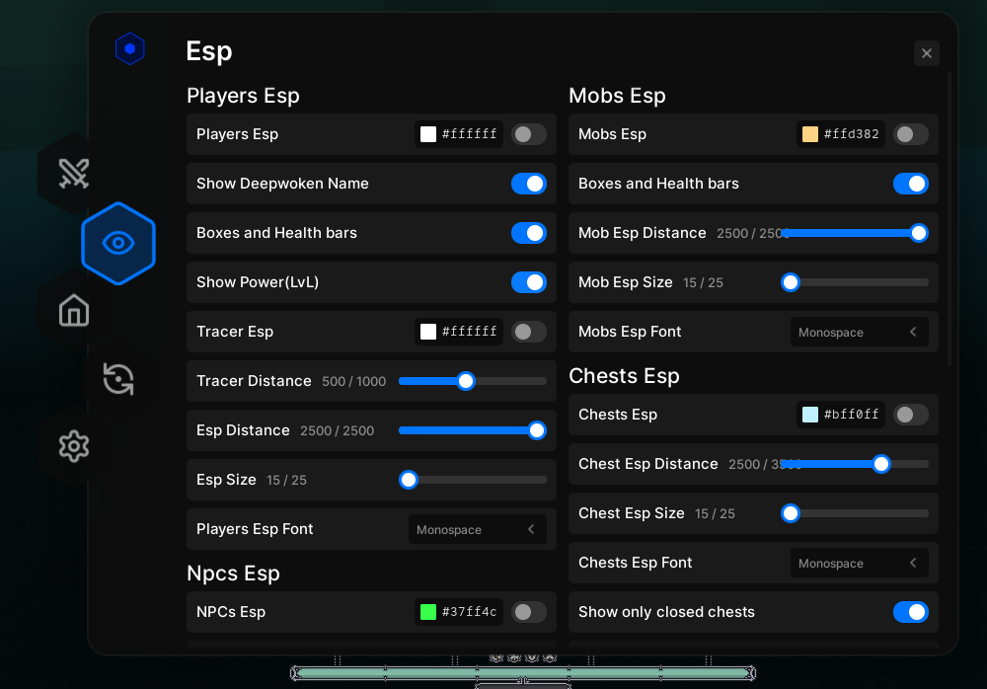
Task: Click the refresh cycle sidebar icon
Action: pos(118,379)
